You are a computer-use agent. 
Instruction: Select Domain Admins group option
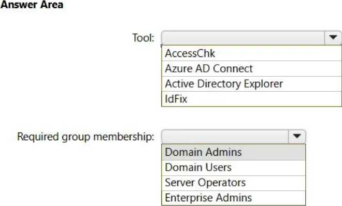point(234,152)
